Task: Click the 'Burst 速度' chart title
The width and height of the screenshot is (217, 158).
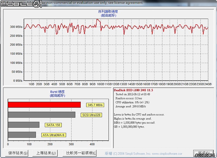Action: (x=57, y=92)
